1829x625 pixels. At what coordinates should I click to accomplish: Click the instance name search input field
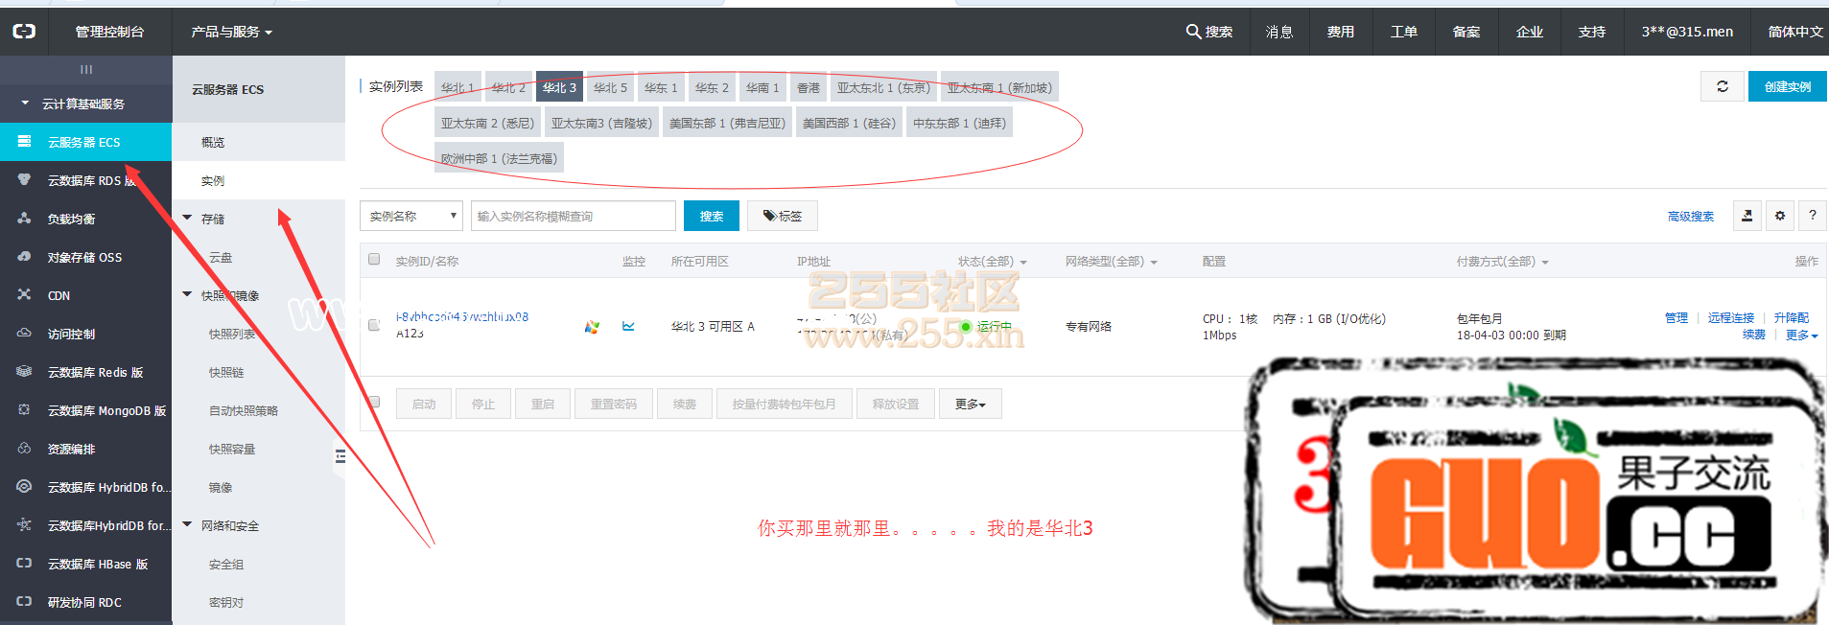(x=573, y=216)
